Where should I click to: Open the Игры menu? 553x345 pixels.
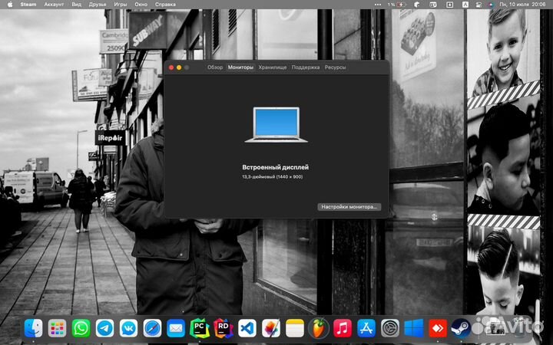pyautogui.click(x=121, y=5)
